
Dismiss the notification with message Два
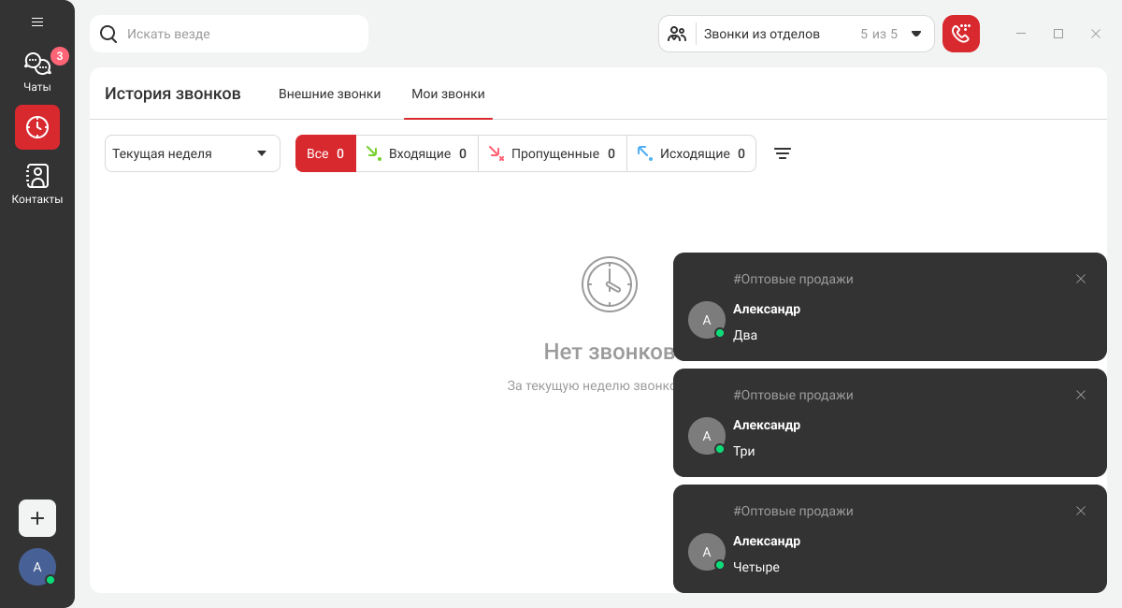(1081, 279)
